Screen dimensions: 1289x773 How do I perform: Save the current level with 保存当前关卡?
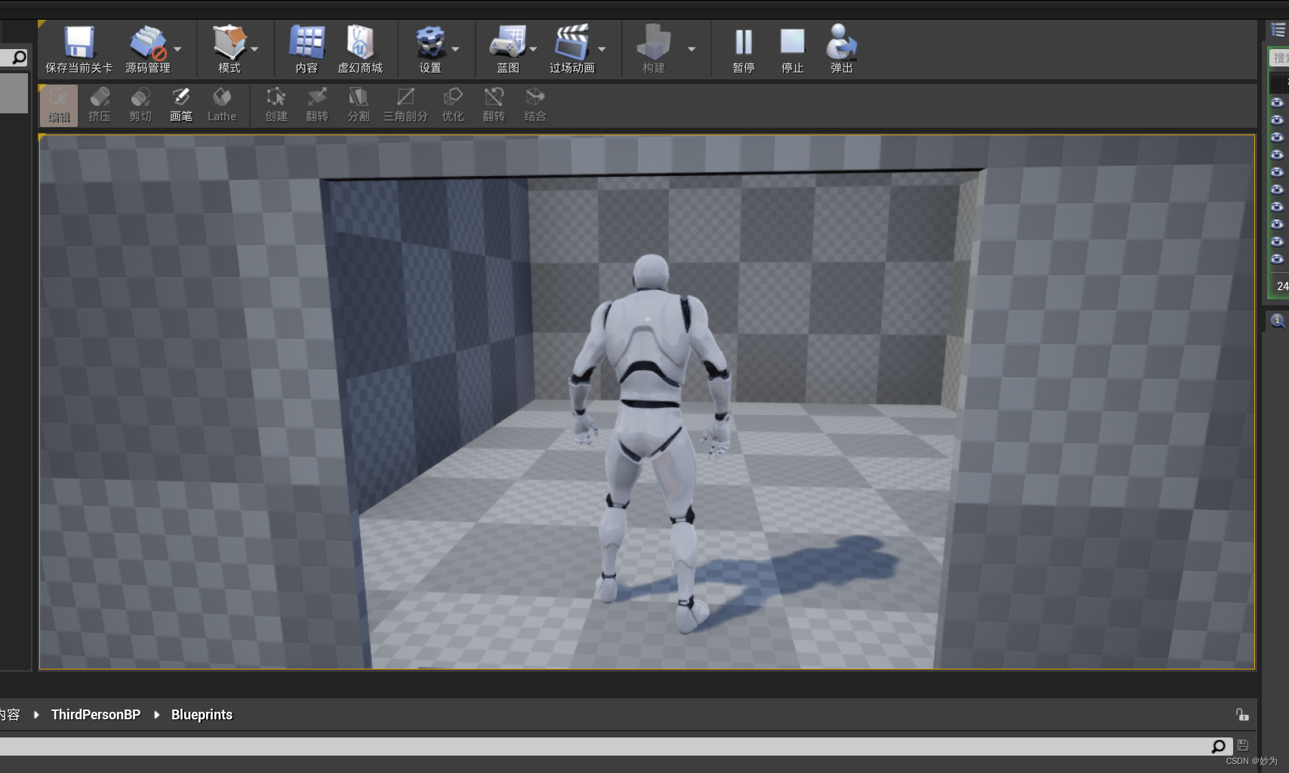coord(79,49)
